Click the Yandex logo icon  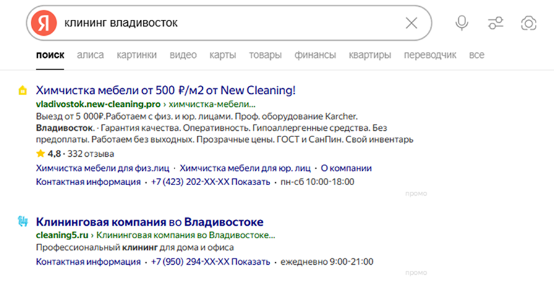click(43, 23)
